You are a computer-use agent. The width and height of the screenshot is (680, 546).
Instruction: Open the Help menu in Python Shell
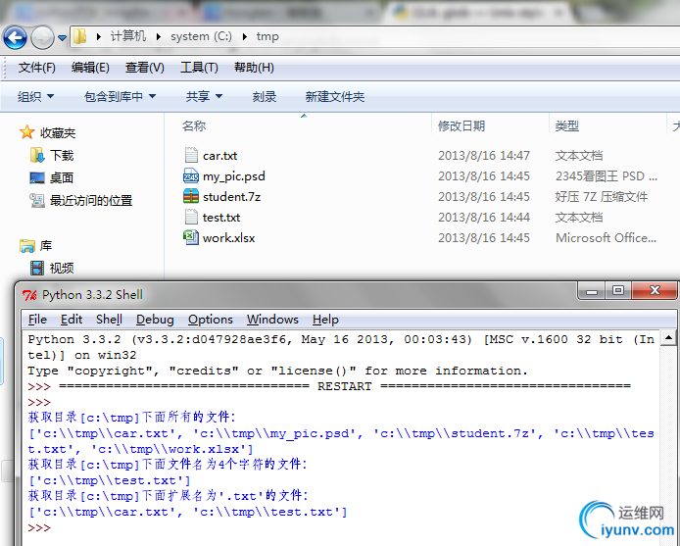click(325, 320)
